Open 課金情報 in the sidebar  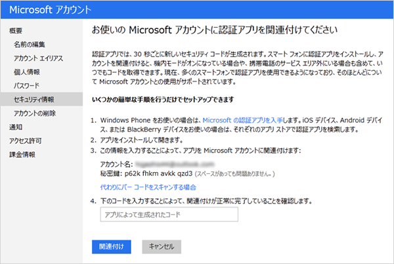pos(22,154)
